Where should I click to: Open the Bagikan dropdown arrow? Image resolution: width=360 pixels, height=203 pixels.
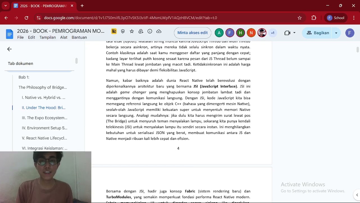tap(336, 33)
